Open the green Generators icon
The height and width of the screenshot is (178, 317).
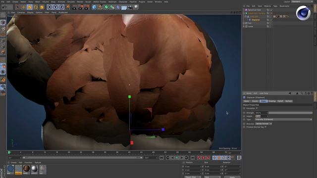106,7
